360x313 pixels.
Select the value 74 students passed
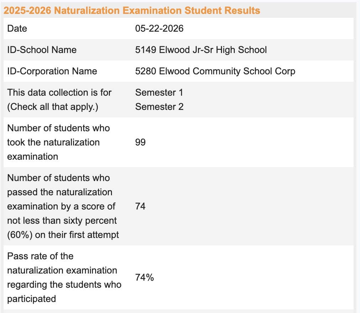(140, 206)
